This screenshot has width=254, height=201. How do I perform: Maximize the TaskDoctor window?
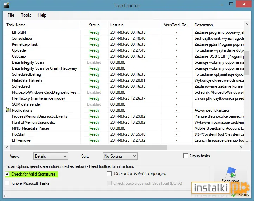click(231, 4)
